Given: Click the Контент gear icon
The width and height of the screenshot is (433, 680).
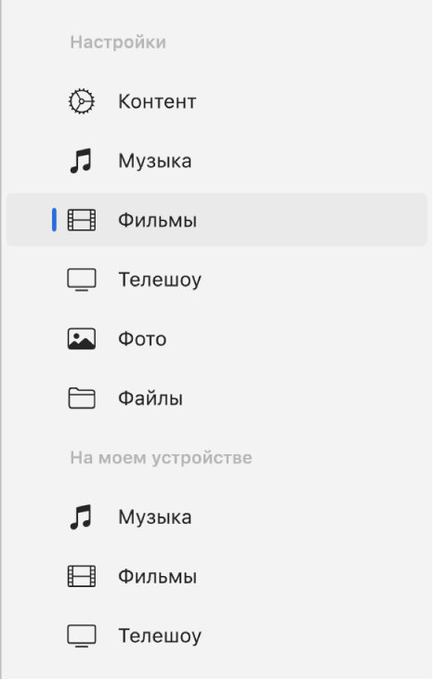Looking at the screenshot, I should coord(82,101).
